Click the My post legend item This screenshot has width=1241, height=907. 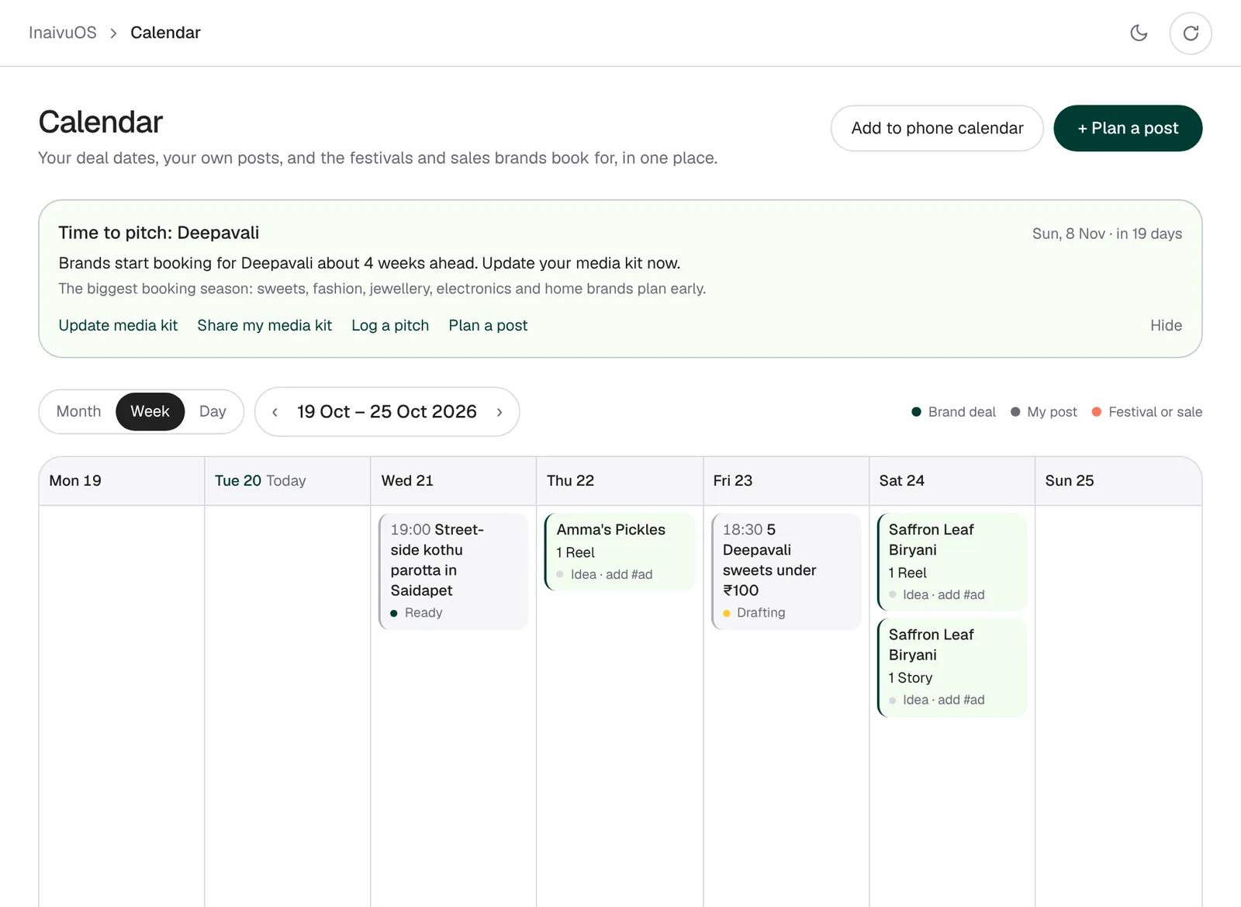(1044, 412)
